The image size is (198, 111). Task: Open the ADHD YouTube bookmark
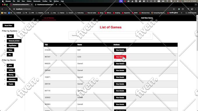tap(135, 13)
